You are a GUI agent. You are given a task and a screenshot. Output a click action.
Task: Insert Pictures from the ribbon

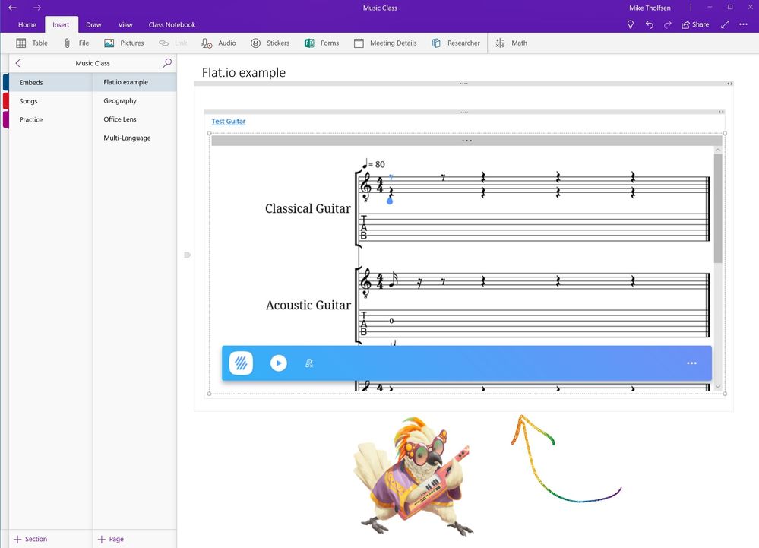[124, 43]
